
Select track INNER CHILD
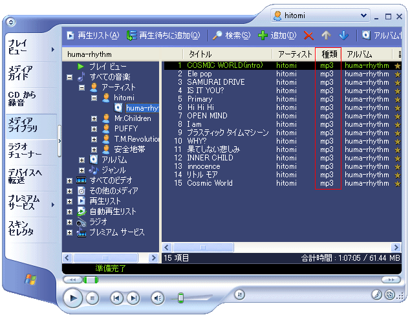click(x=210, y=158)
